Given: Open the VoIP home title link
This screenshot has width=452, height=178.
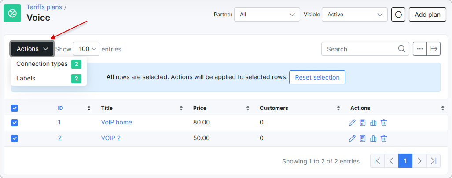Looking at the screenshot, I should click(117, 123).
